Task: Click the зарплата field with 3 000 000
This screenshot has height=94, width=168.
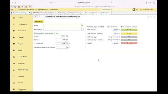Action: click(x=62, y=44)
